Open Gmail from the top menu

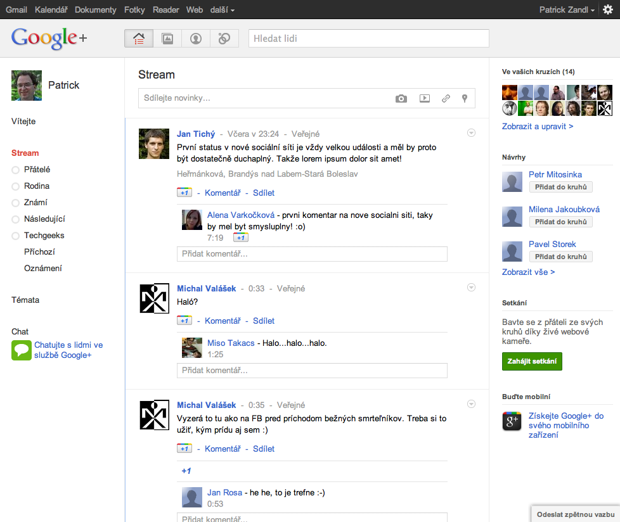coord(16,10)
